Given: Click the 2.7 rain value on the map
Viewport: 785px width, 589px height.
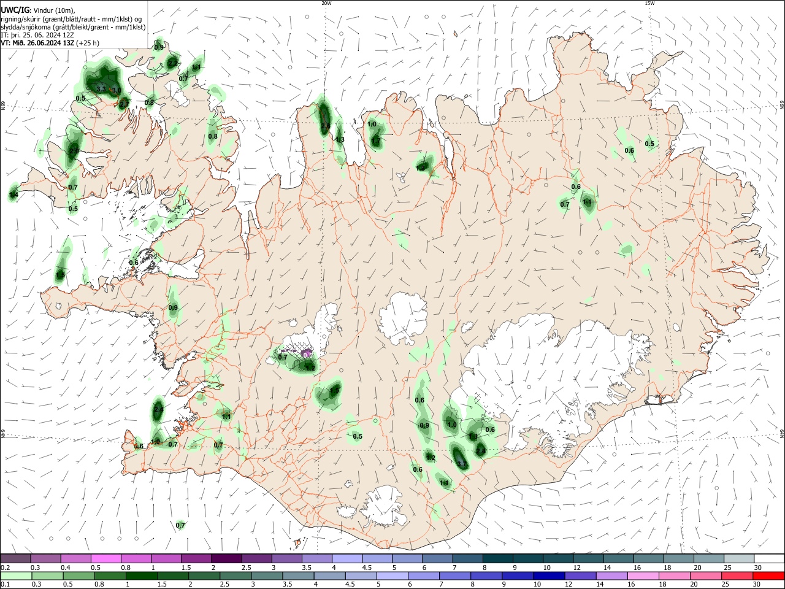Looking at the screenshot, I should coord(124,104).
